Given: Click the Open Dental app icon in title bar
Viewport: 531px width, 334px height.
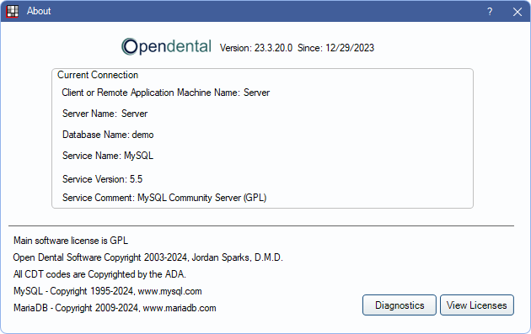Looking at the screenshot, I should (x=13, y=11).
